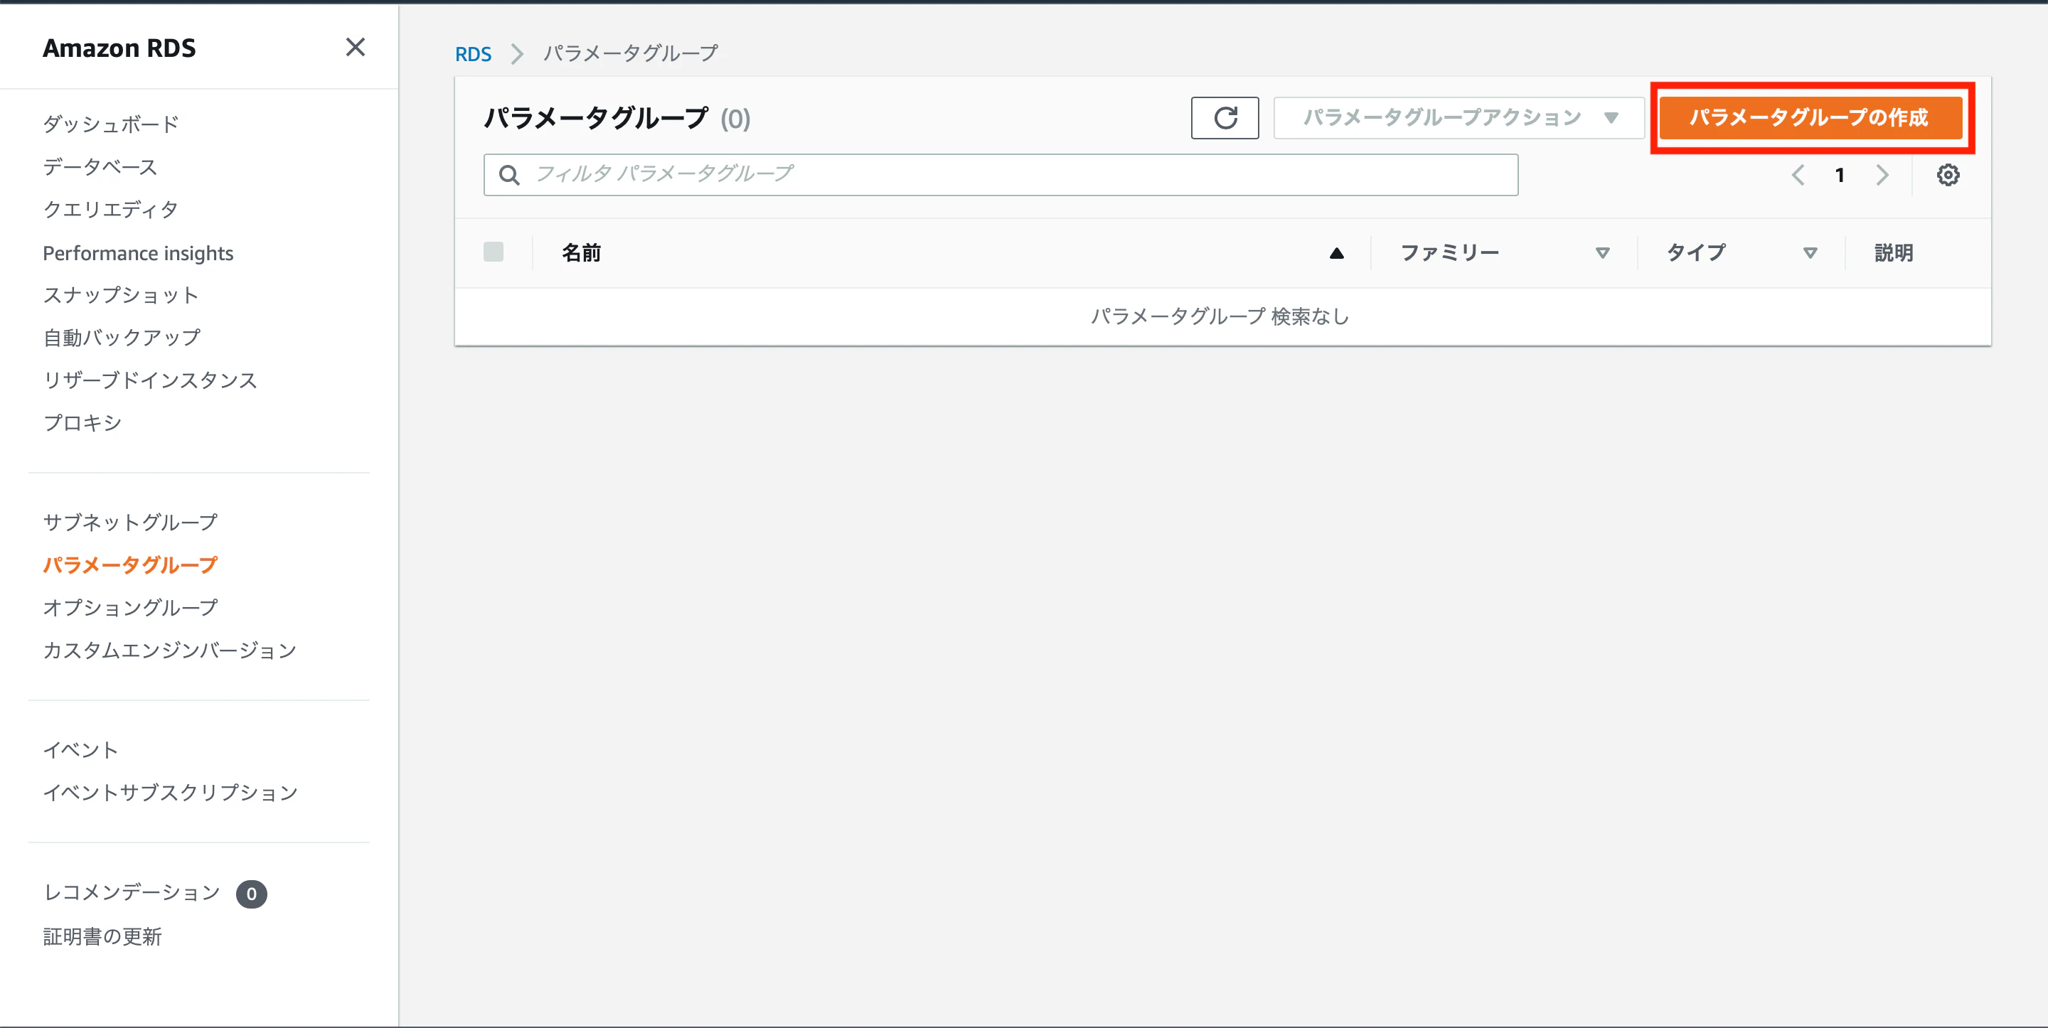The image size is (2048, 1028).
Task: Click the レコメンデーション count badge 0
Action: (251, 894)
